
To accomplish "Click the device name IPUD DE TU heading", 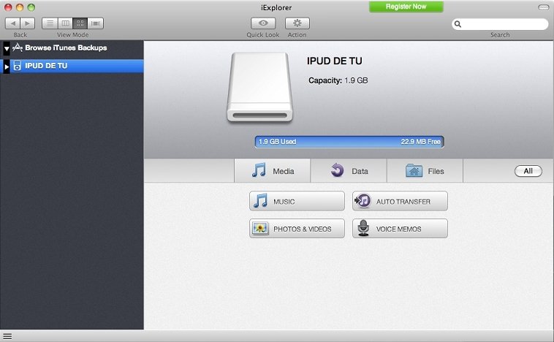I will pos(334,61).
